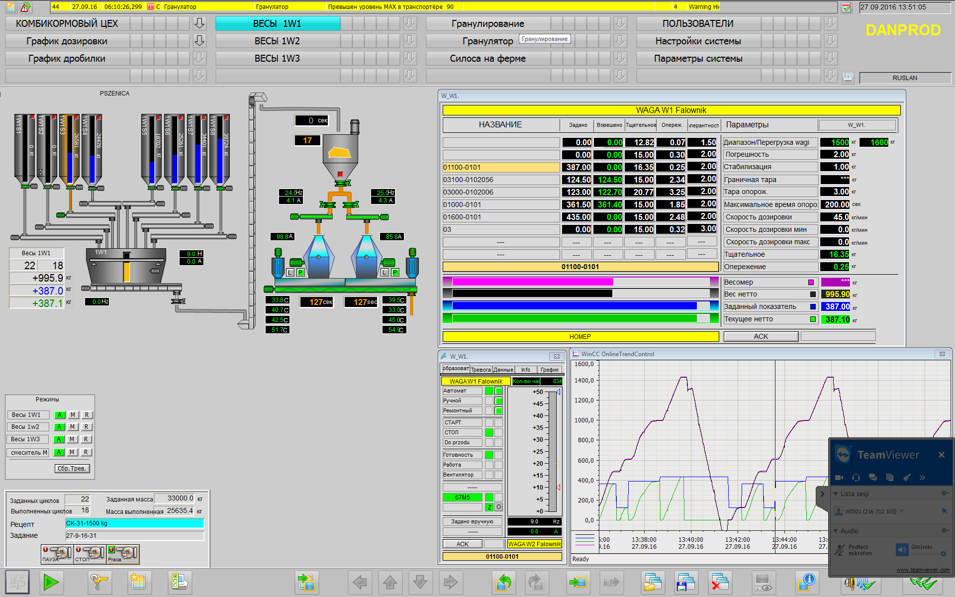Click the TeamViewer speaker icon
The width and height of the screenshot is (955, 597).
pyautogui.click(x=902, y=550)
